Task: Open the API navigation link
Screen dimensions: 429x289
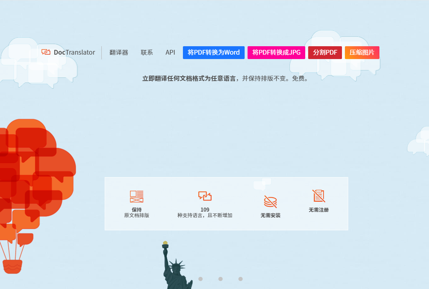Action: (x=170, y=52)
